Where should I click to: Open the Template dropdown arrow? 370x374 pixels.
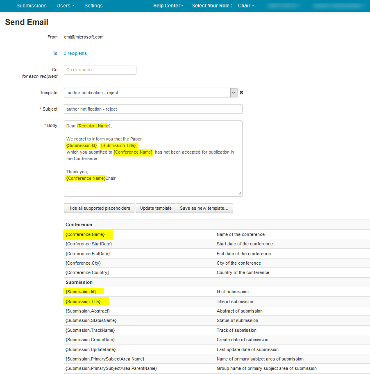click(234, 93)
